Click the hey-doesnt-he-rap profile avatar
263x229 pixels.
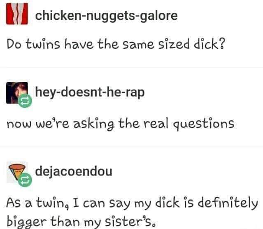[x=17, y=93]
